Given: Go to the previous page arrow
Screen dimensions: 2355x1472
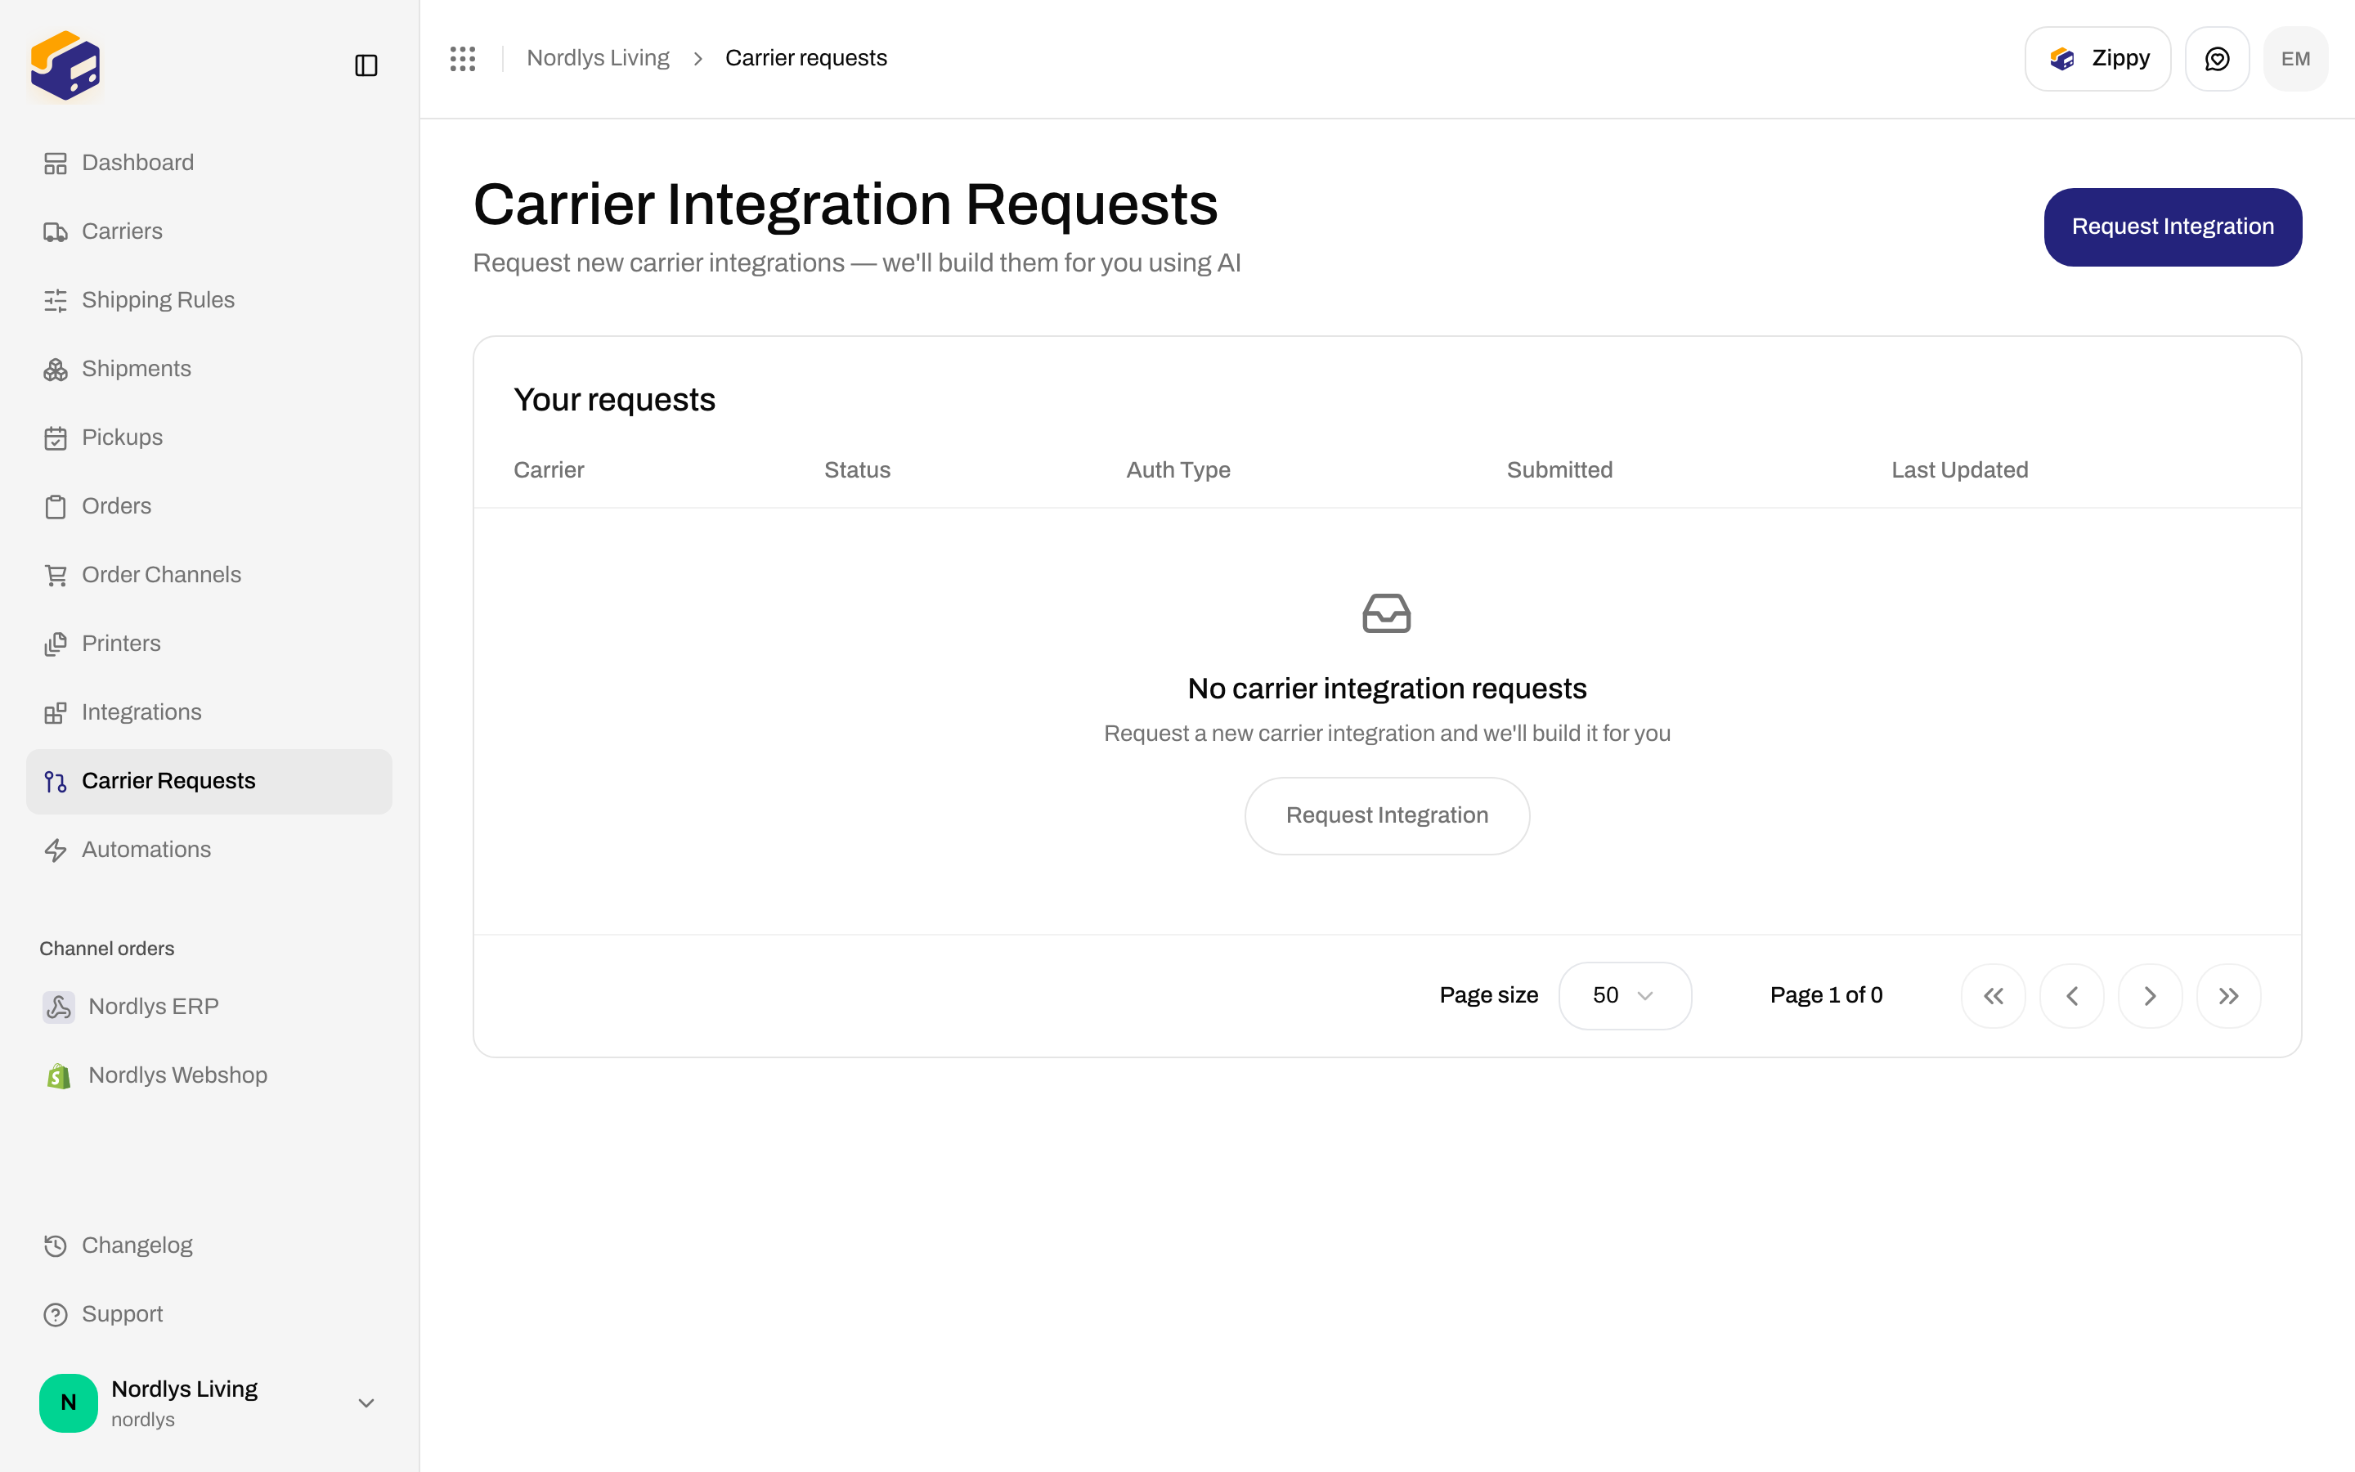Looking at the screenshot, I should [2072, 995].
